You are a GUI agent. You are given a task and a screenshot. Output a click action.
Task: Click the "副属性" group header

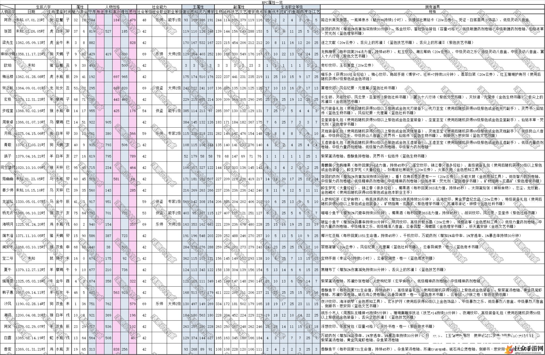pos(239,7)
